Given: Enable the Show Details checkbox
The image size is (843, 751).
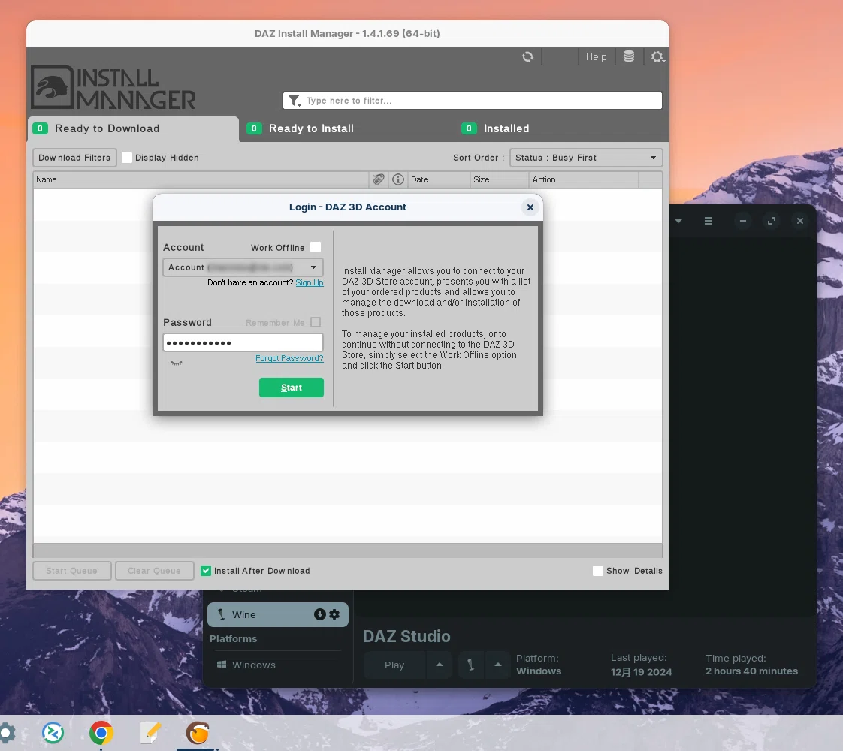Looking at the screenshot, I should pos(598,571).
